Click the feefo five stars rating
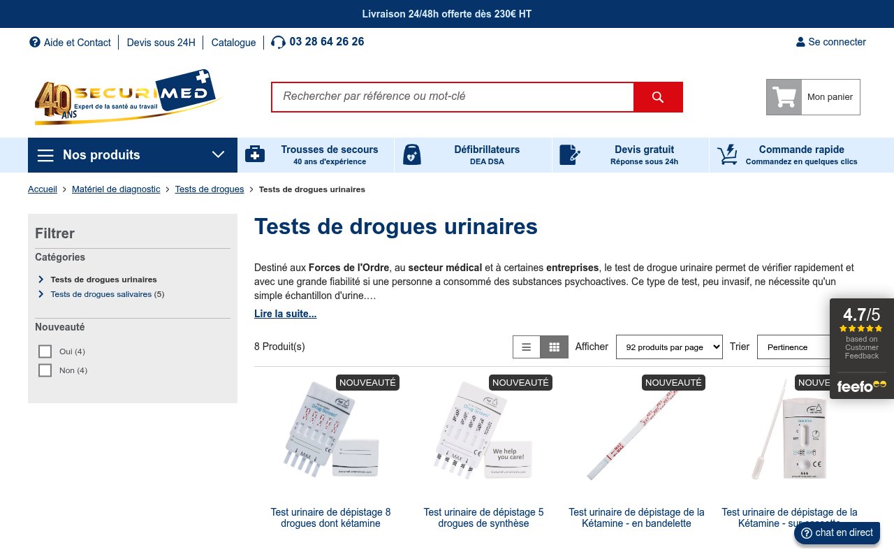Screen dimensions: 894x559 coord(861,328)
